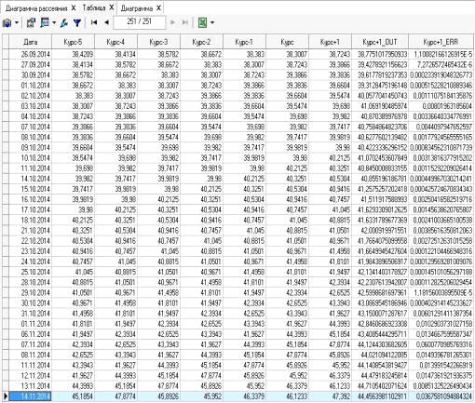
Task: Expand the export dropdown arrow next to Excel
Action: [x=212, y=22]
